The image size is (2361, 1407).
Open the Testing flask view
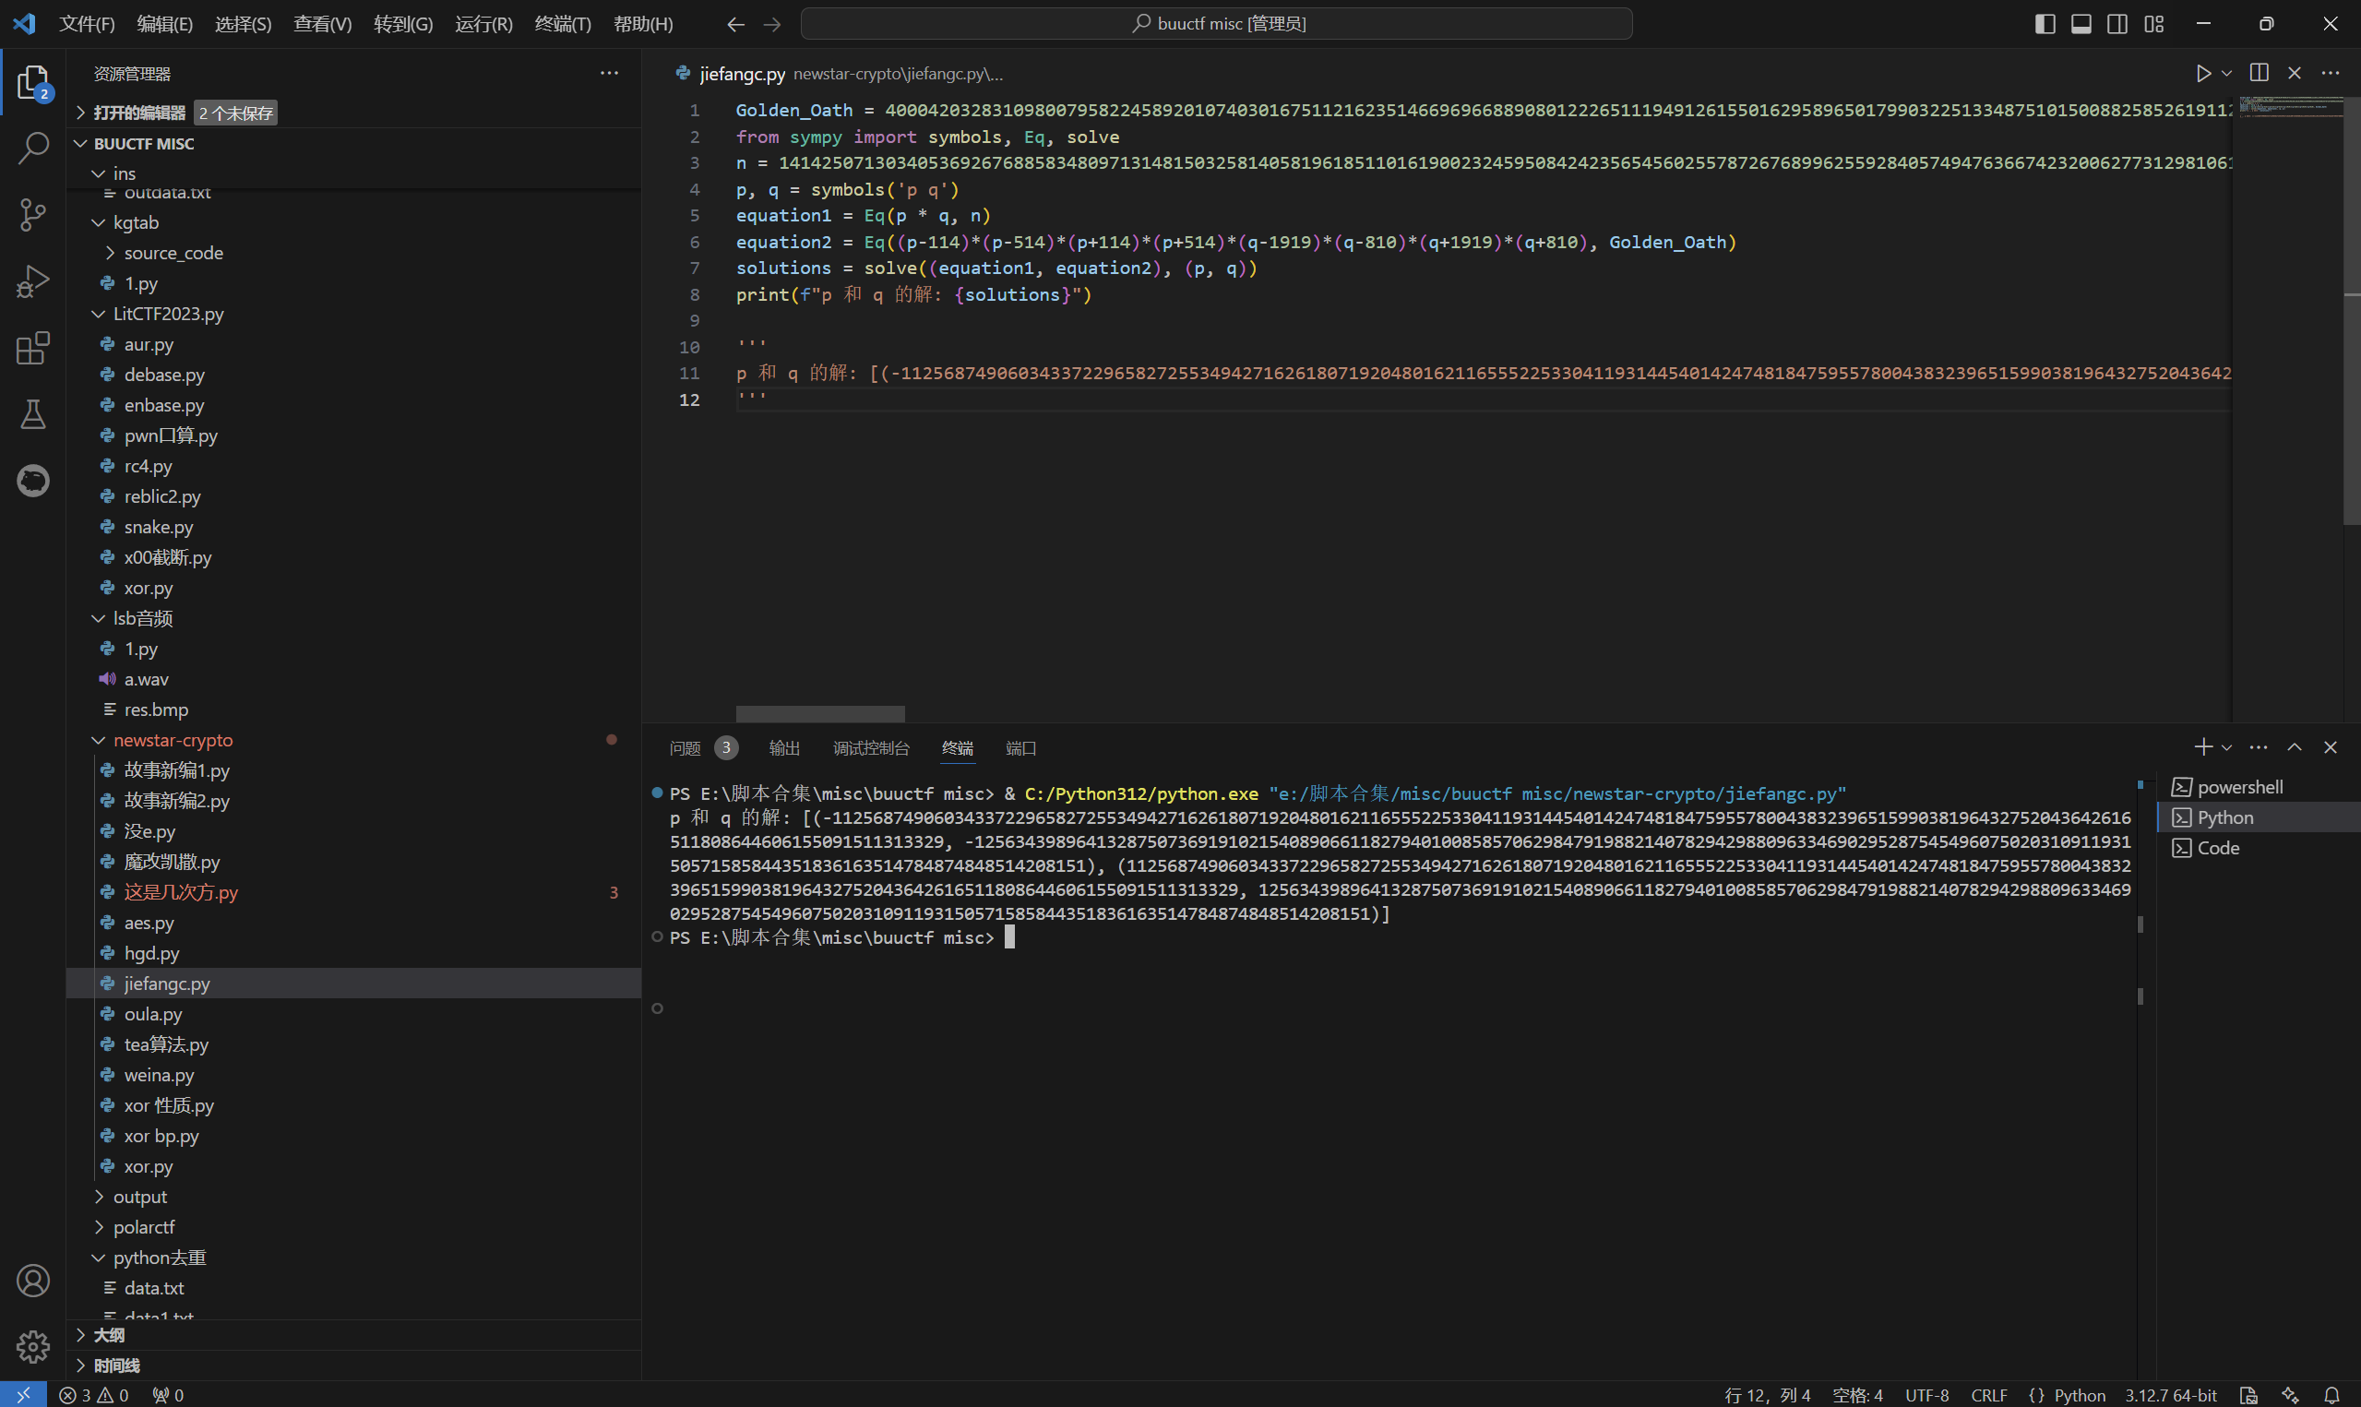(33, 413)
